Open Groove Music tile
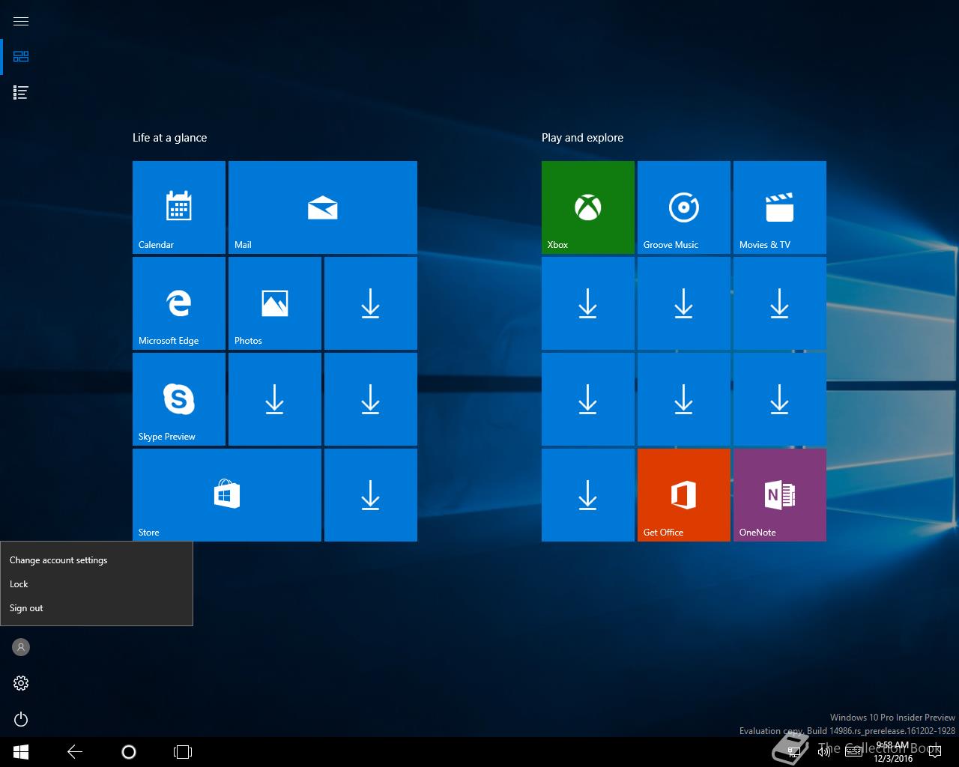 (x=683, y=207)
